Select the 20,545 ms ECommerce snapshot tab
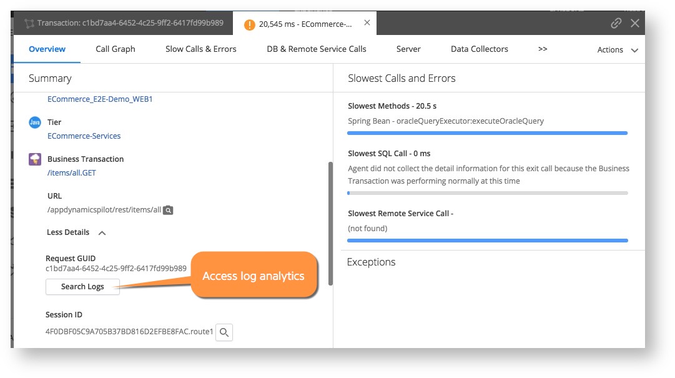 pyautogui.click(x=305, y=24)
